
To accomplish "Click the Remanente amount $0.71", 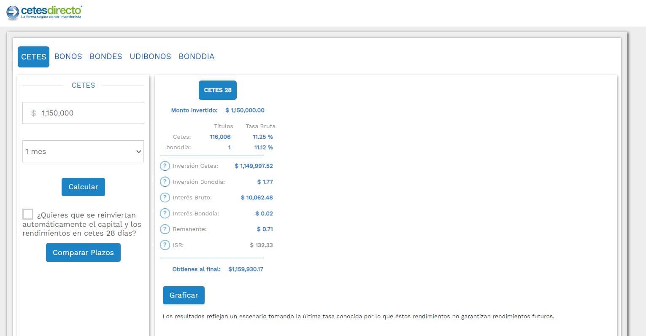I will [265, 229].
